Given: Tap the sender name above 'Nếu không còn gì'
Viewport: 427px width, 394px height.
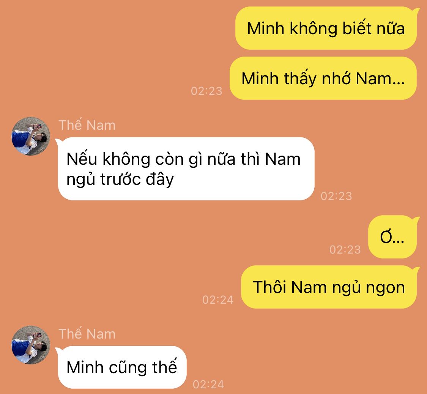Looking at the screenshot, I should 87,125.
